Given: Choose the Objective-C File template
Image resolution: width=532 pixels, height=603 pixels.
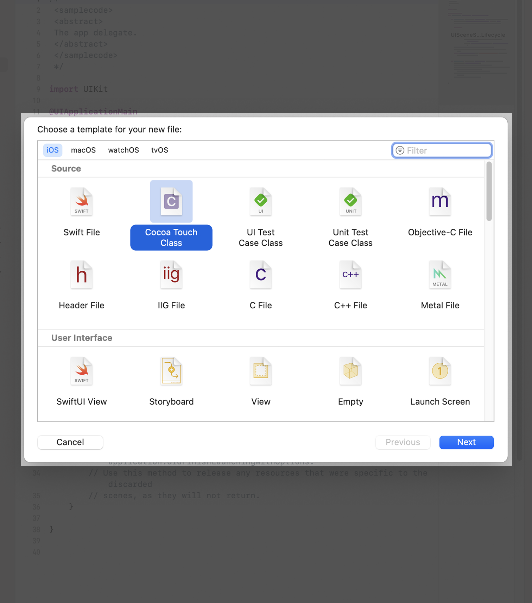Looking at the screenshot, I should tap(440, 202).
